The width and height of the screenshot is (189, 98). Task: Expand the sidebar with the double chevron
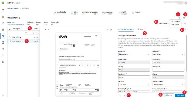(3, 95)
